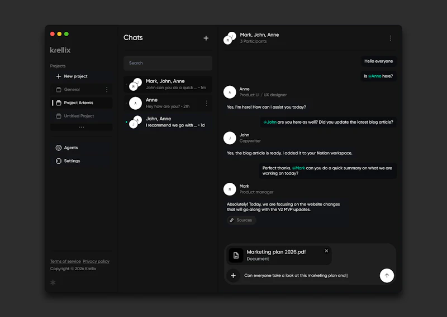Click the krellix logo
447x317 pixels.
(x=60, y=50)
